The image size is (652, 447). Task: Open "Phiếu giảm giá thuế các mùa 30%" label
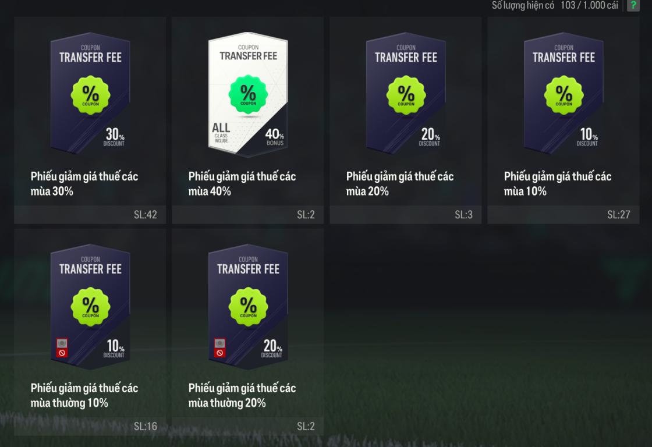coord(84,183)
